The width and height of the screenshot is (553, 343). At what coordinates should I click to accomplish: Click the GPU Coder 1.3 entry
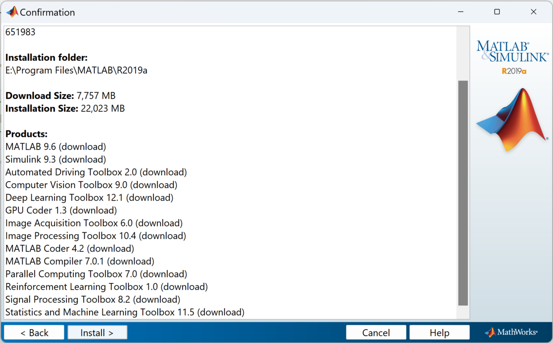(61, 210)
